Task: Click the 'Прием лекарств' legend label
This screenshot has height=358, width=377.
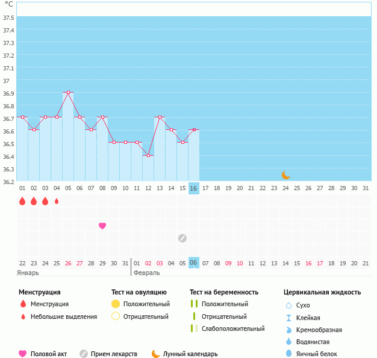Action: [114, 354]
